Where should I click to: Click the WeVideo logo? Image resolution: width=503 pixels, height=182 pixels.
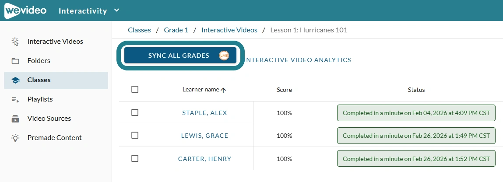[26, 10]
